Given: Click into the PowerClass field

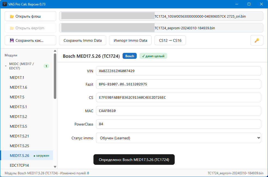Looking at the screenshot, I should click(178, 124).
